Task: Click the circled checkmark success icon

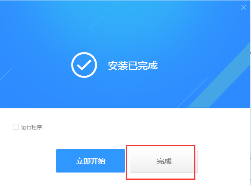Action: click(84, 65)
